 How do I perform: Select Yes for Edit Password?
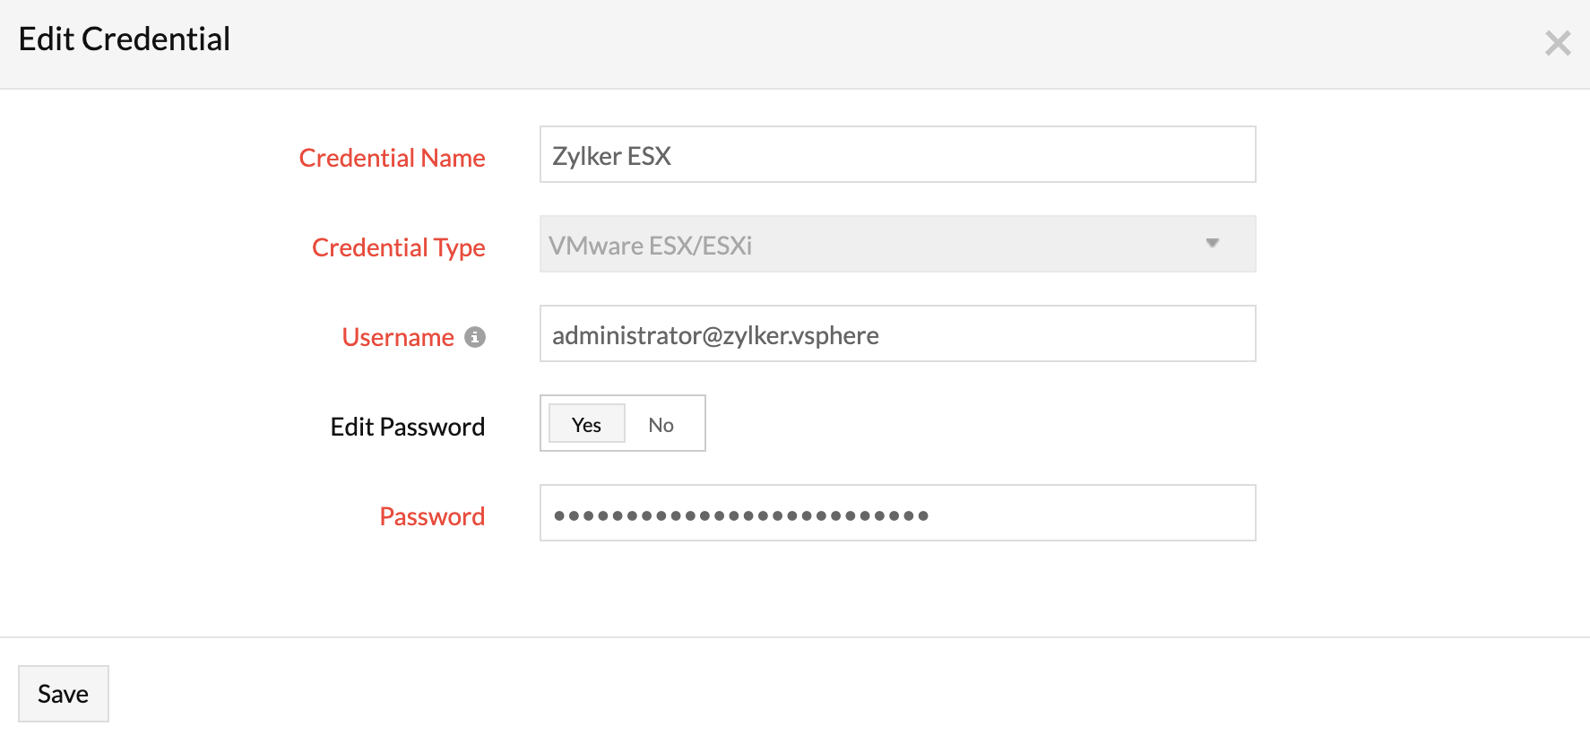point(586,425)
